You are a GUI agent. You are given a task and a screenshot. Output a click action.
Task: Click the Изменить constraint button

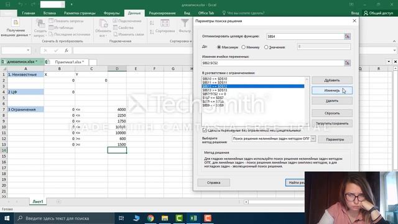coord(331,90)
